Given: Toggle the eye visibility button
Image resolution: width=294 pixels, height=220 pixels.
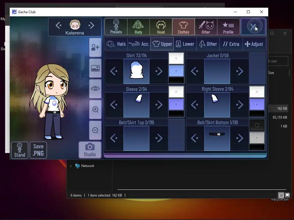Looking at the screenshot, I should pyautogui.click(x=95, y=89).
